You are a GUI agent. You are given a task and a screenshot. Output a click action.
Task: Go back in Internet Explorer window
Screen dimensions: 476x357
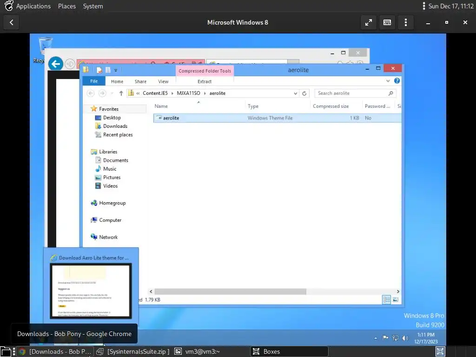pos(56,64)
